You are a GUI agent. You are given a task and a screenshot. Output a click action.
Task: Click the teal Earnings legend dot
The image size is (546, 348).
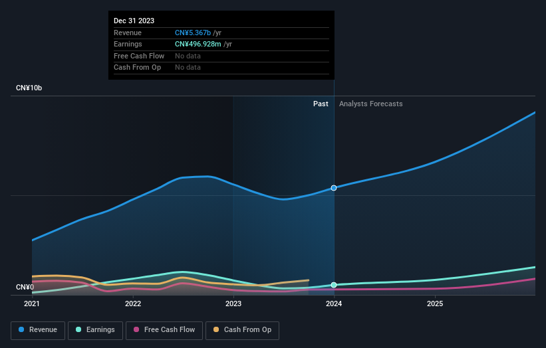click(78, 329)
